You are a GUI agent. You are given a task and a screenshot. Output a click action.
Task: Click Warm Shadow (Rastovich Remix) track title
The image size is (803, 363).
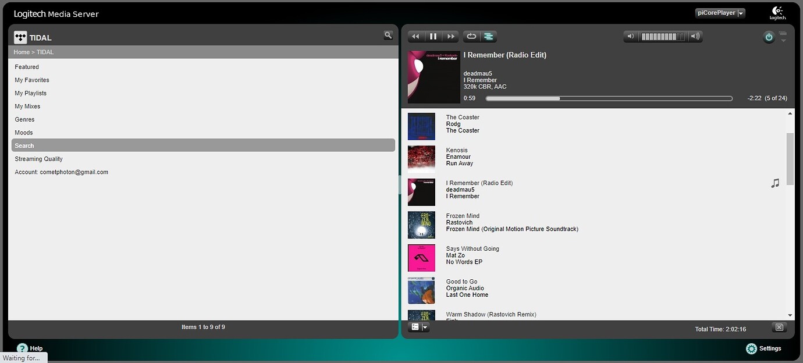click(x=491, y=315)
